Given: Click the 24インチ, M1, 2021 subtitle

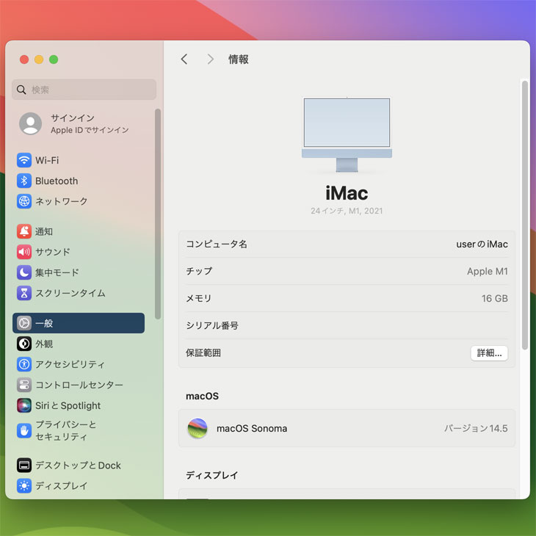Looking at the screenshot, I should [347, 211].
